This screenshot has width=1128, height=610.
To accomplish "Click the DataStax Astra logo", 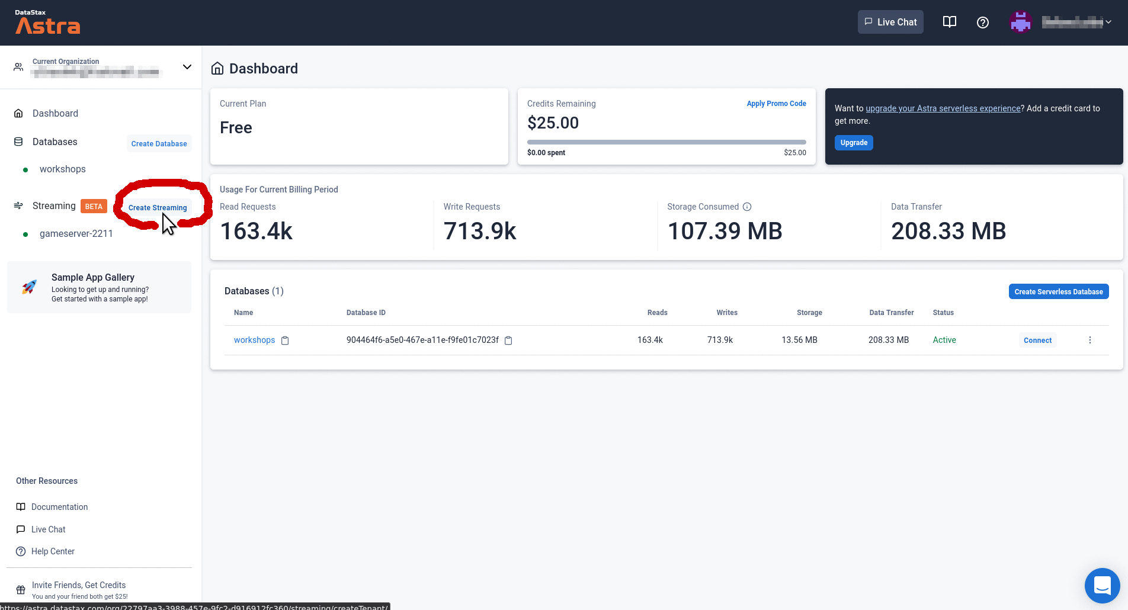I will click(x=47, y=23).
